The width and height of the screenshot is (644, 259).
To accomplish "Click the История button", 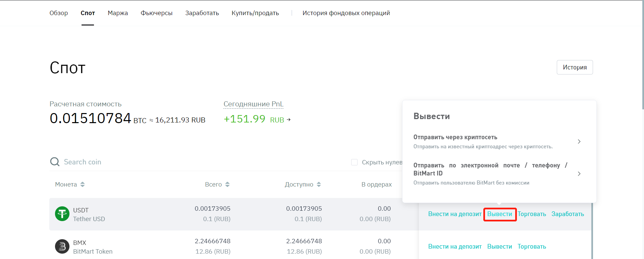I will (575, 67).
